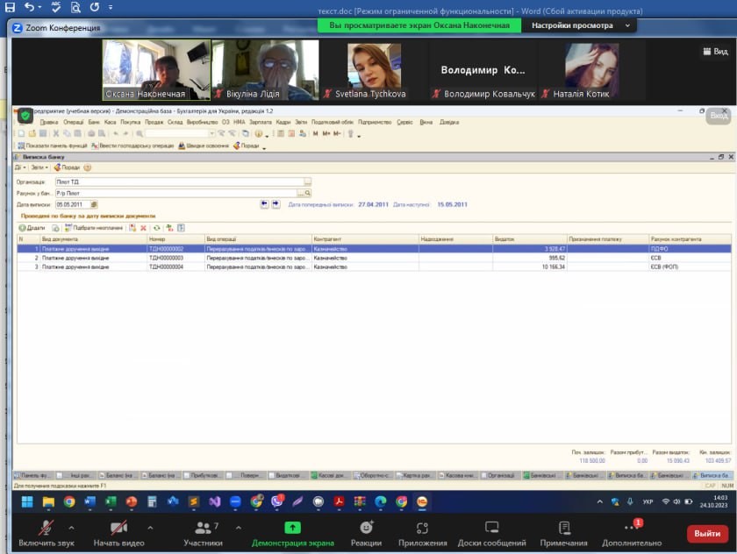Open Настройки просмотра dropdown
The height and width of the screenshot is (554, 737).
[581, 25]
